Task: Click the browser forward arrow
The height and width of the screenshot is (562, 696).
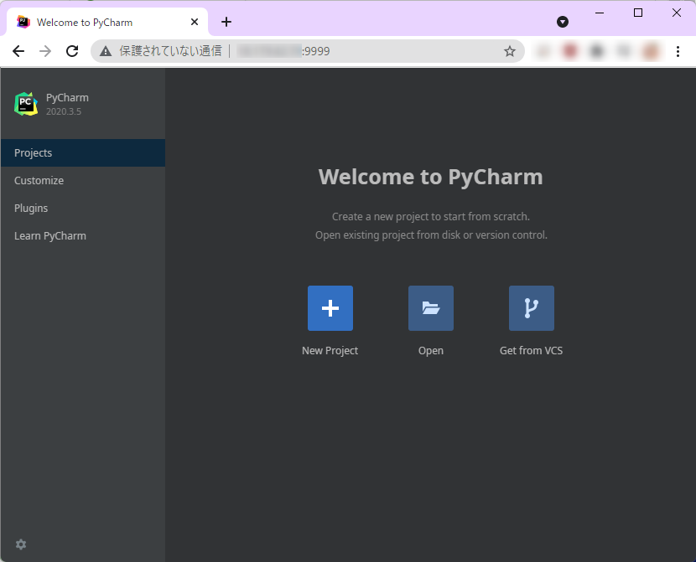Action: click(45, 51)
